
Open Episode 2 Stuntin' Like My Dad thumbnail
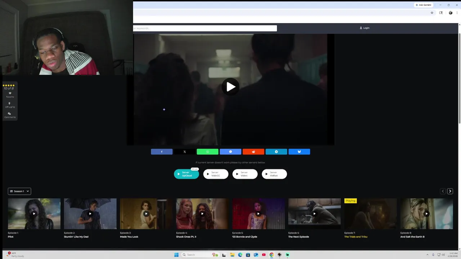pyautogui.click(x=90, y=214)
